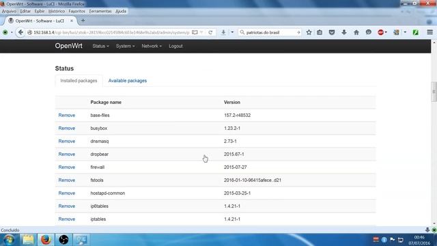Viewport: 437px width, 246px height.
Task: Select the busybox version 1.23.2-1 text
Action: click(232, 128)
